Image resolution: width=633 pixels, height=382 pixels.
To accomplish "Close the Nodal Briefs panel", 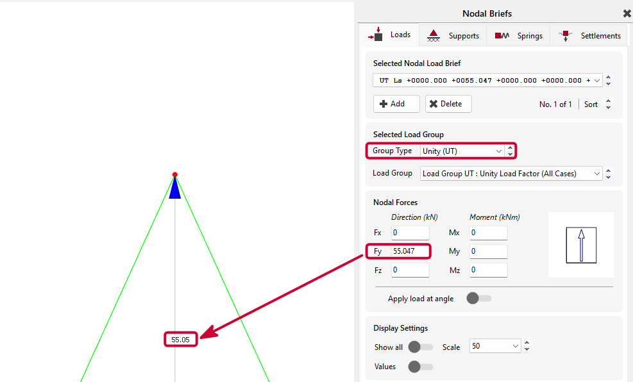I will click(627, 13).
